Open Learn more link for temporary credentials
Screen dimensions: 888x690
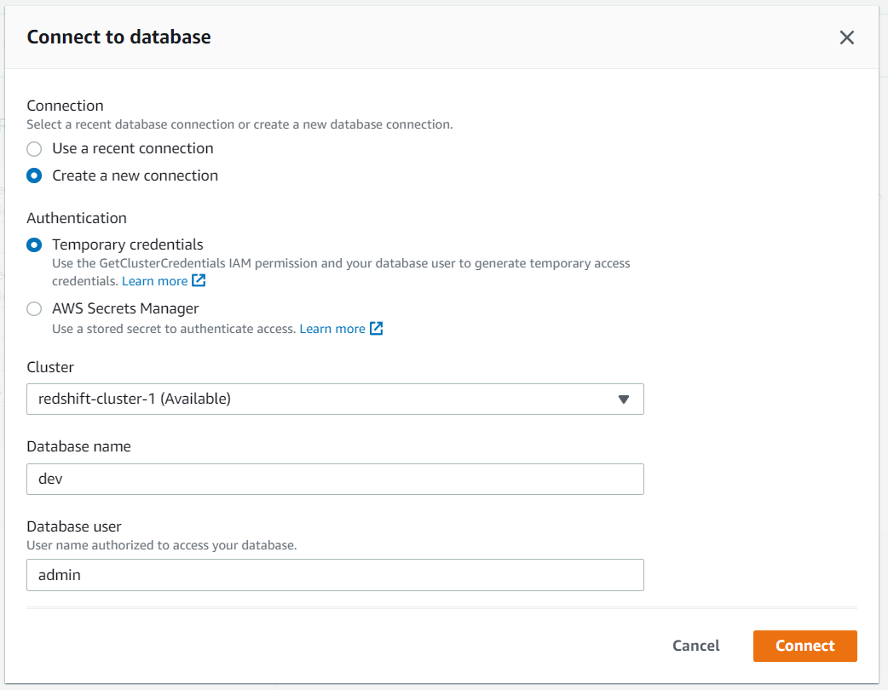[154, 281]
